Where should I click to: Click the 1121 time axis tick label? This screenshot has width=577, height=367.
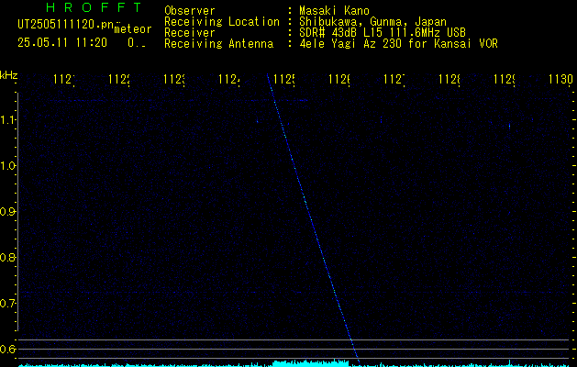click(64, 79)
